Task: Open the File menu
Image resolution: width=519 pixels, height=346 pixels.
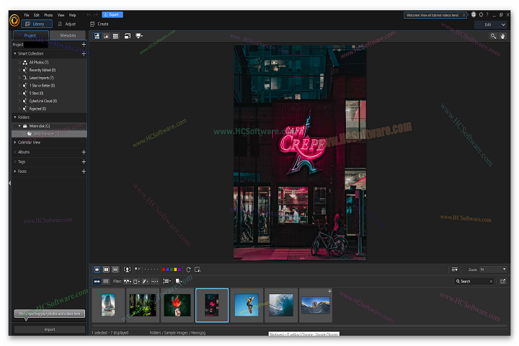Action: coord(27,15)
